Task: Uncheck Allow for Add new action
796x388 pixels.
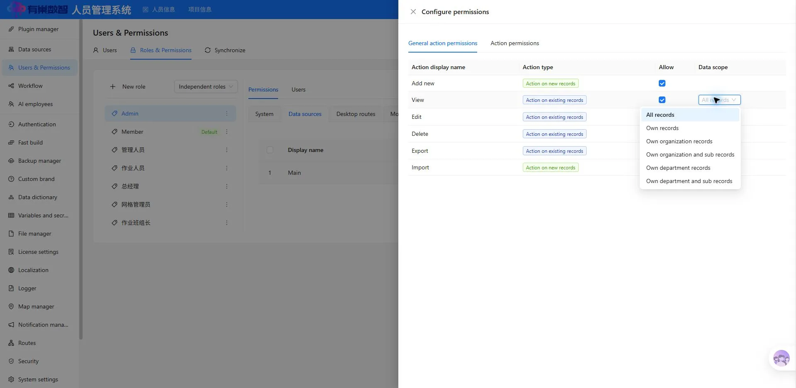Action: click(x=662, y=83)
